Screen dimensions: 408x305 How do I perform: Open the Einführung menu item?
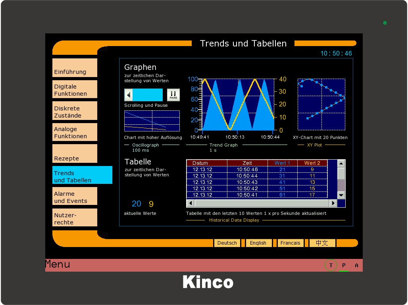75,68
